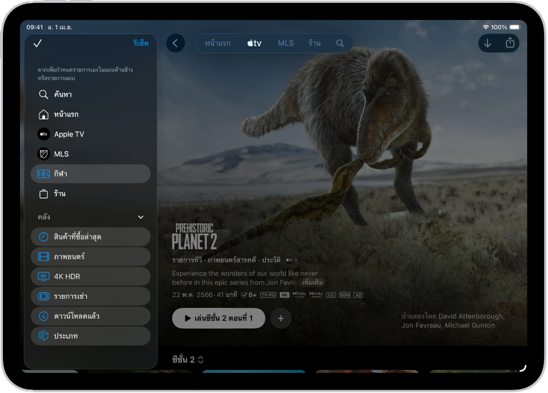Open MLS in sidebar
The image size is (548, 393).
point(91,154)
